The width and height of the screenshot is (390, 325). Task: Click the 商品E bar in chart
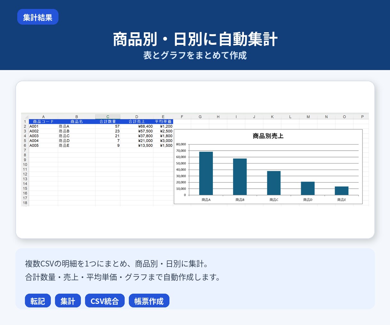[x=341, y=191]
